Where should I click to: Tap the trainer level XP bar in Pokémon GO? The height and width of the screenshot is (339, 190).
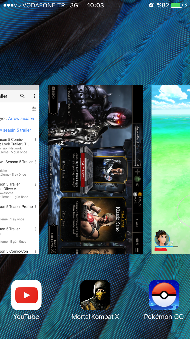(166, 246)
